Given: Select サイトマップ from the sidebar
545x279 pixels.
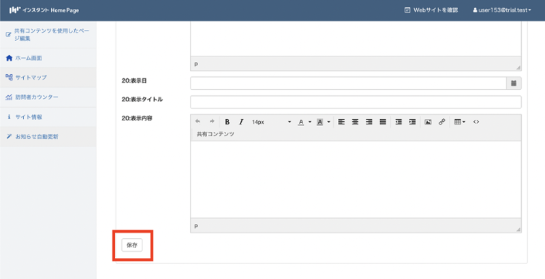Looking at the screenshot, I should click(x=31, y=78).
